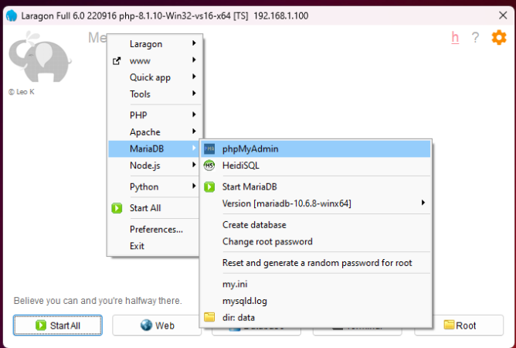
Task: Expand the Node.js submenu arrow
Action: [194, 165]
